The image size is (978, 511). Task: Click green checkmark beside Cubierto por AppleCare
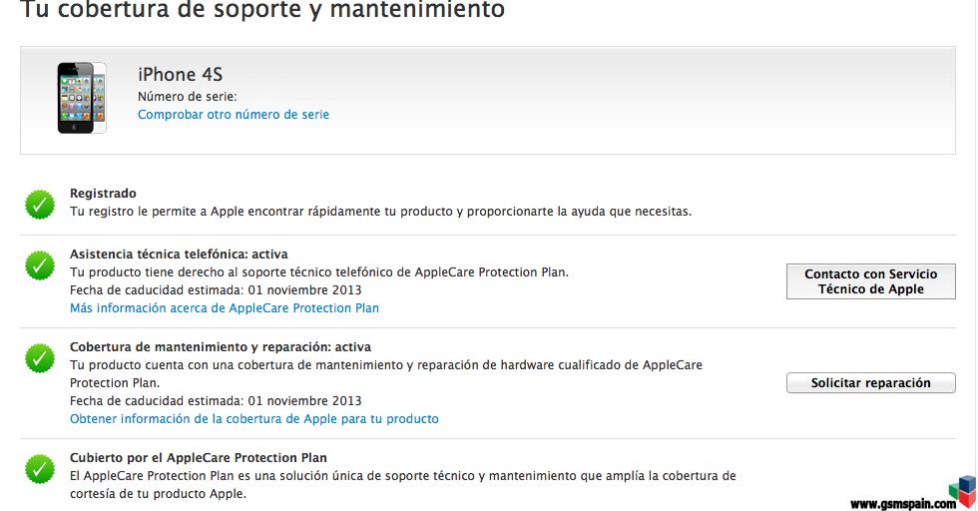40,469
